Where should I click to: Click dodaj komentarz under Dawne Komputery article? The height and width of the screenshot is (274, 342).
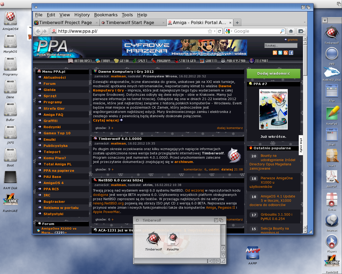pos(230,128)
